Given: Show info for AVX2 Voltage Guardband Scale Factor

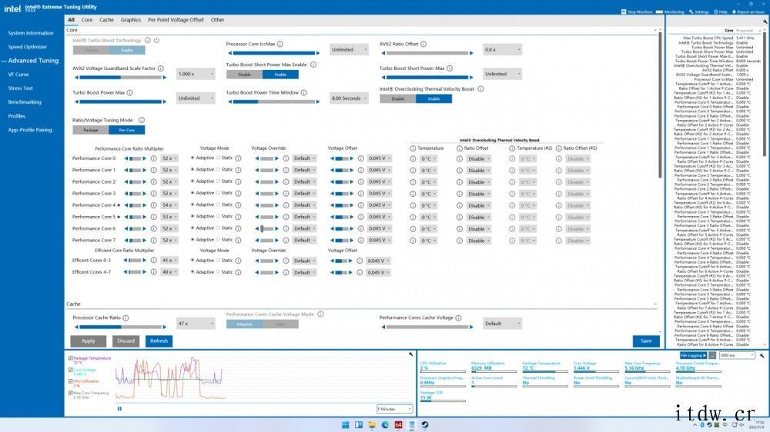Looking at the screenshot, I should [161, 68].
